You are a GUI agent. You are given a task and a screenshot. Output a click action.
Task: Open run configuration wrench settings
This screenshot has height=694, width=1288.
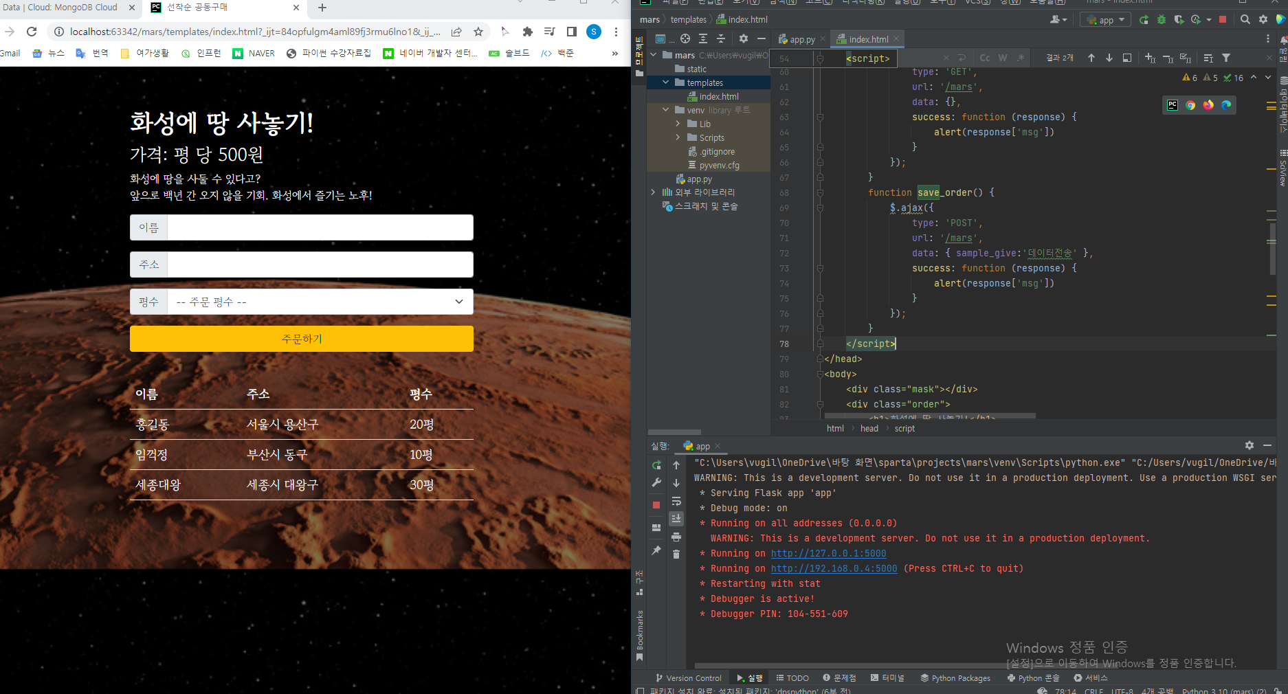pos(656,482)
